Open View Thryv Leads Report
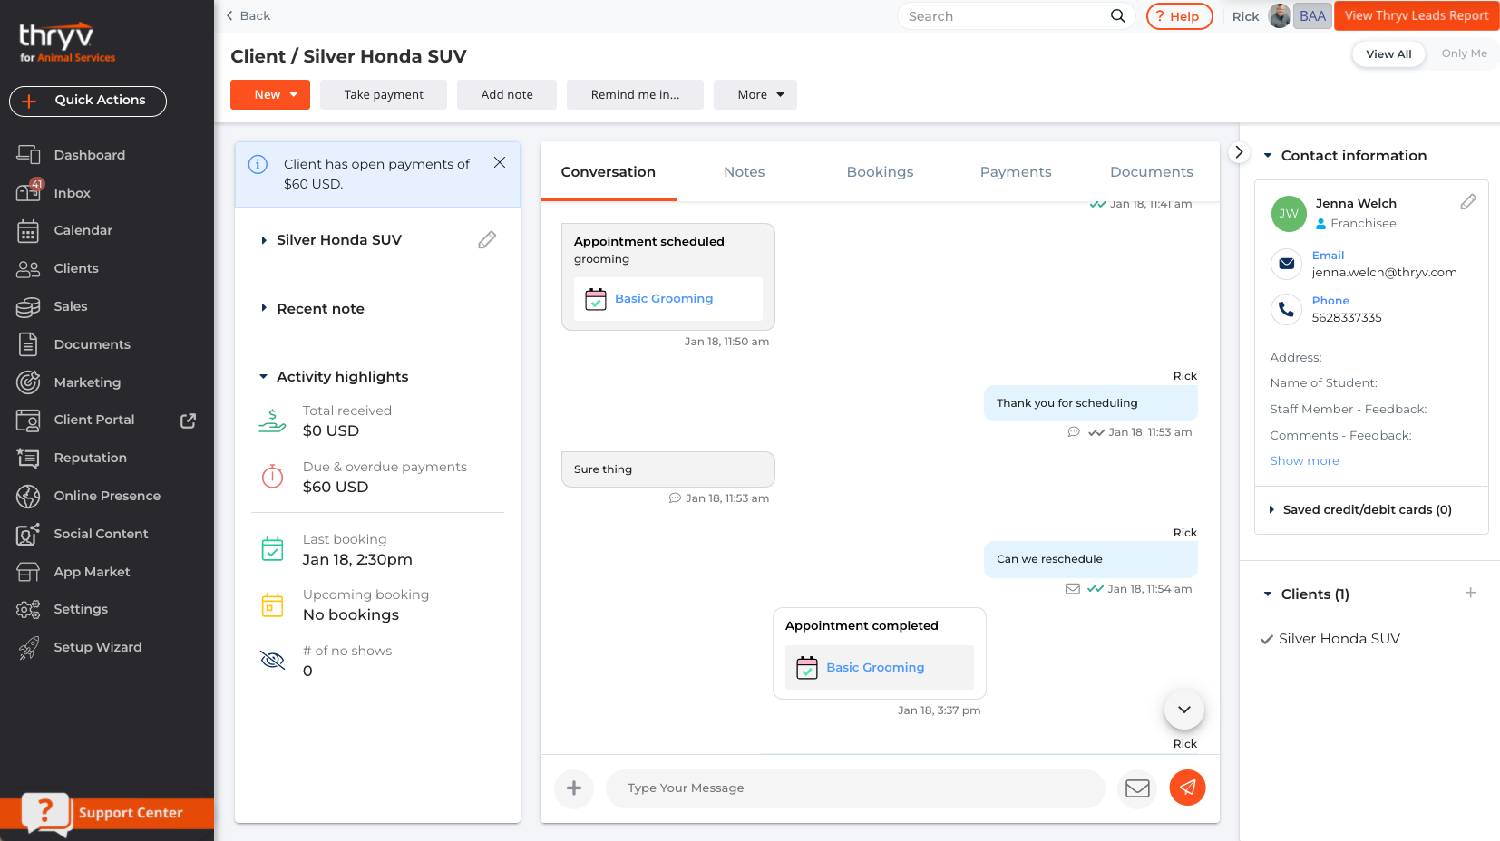 tap(1417, 15)
